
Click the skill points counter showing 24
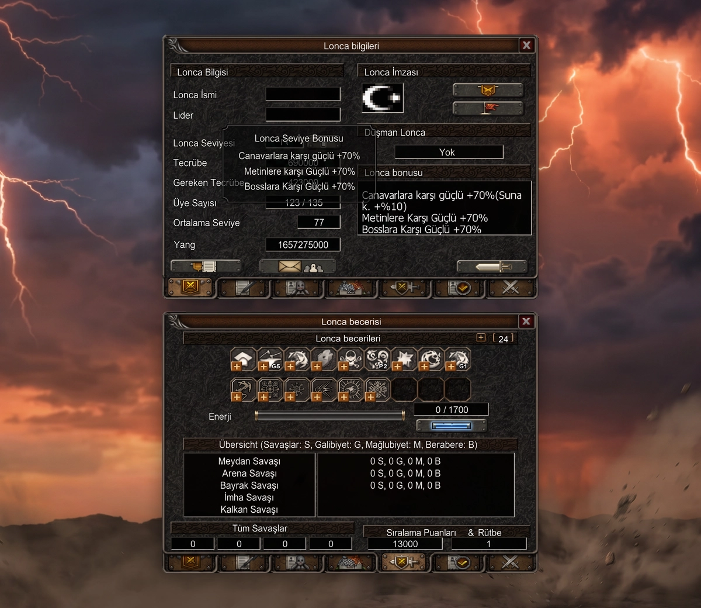click(x=503, y=338)
